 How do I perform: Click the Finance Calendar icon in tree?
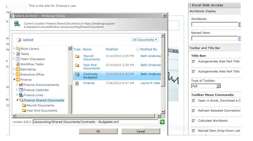[x=21, y=90]
